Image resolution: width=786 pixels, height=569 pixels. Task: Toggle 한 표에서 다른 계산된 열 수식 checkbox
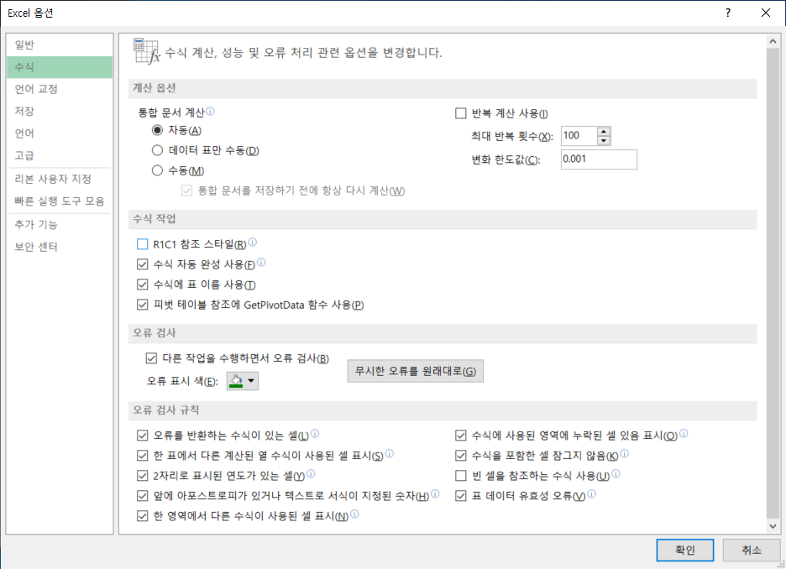tap(143, 456)
